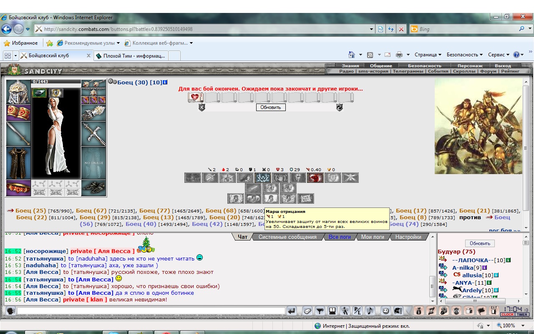This screenshot has height=334, width=534.
Task: Open the Системные сообщения chat tab
Action: coord(287,237)
